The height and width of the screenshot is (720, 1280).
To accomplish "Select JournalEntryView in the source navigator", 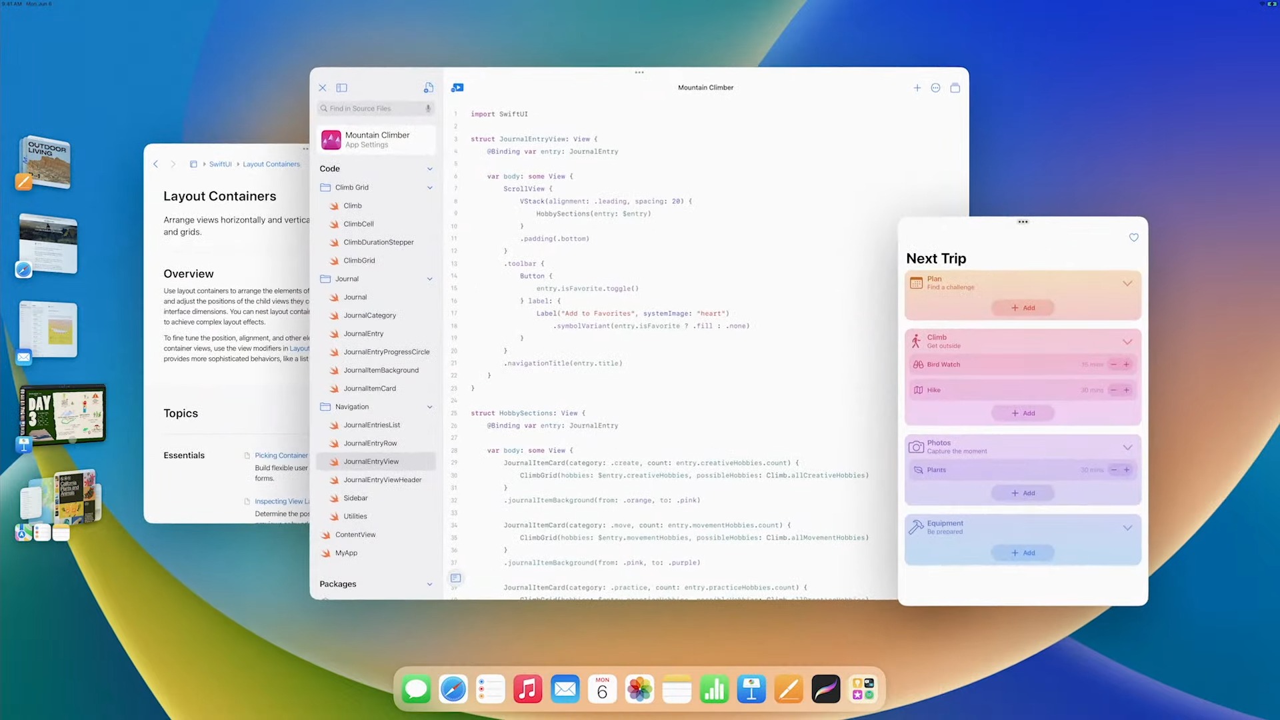I will (x=371, y=461).
